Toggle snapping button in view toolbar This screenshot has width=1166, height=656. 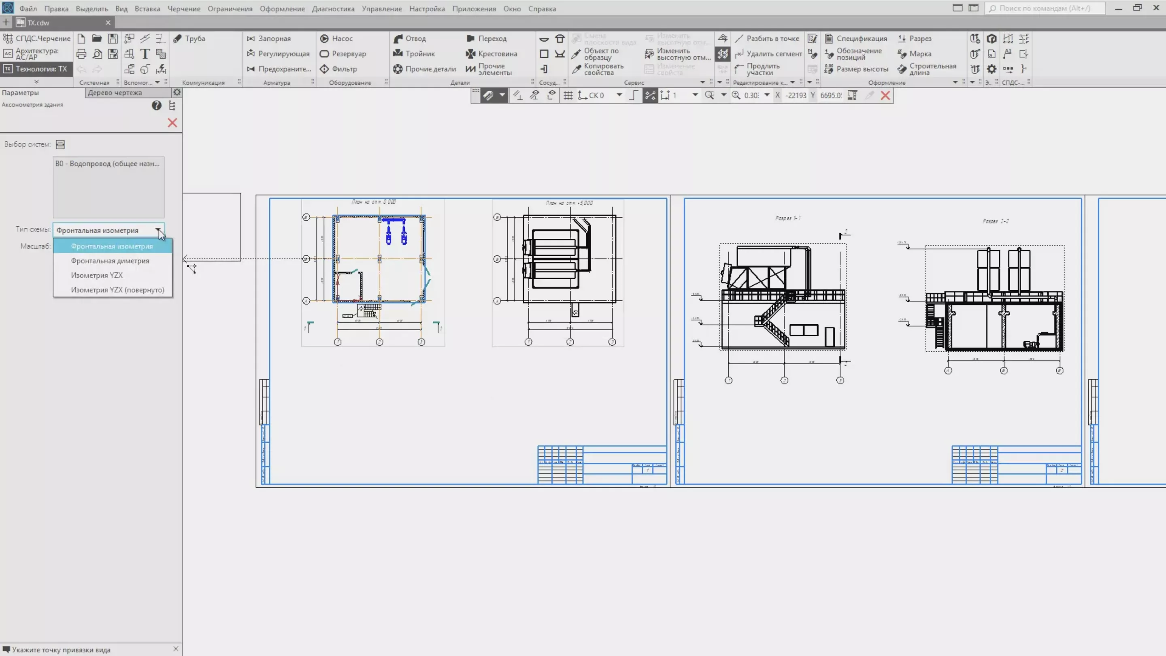pos(488,96)
